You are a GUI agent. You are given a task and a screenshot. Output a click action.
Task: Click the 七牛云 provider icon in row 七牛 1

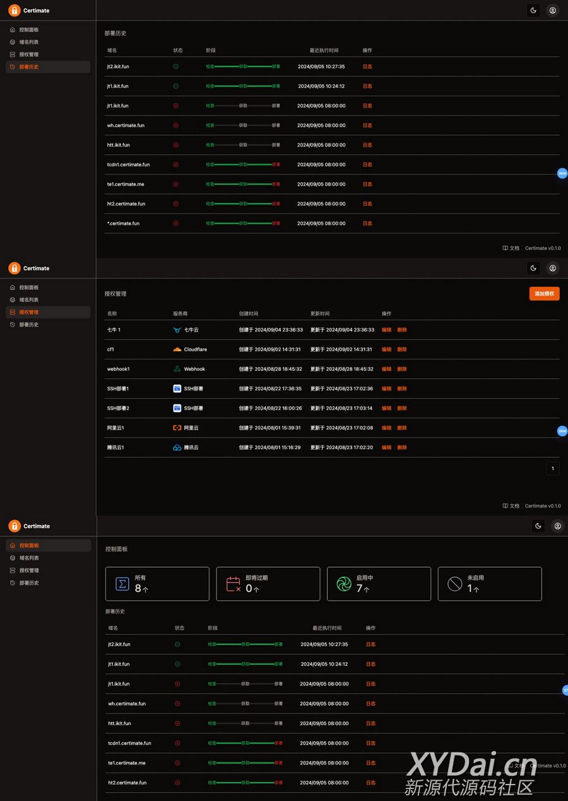(x=177, y=330)
